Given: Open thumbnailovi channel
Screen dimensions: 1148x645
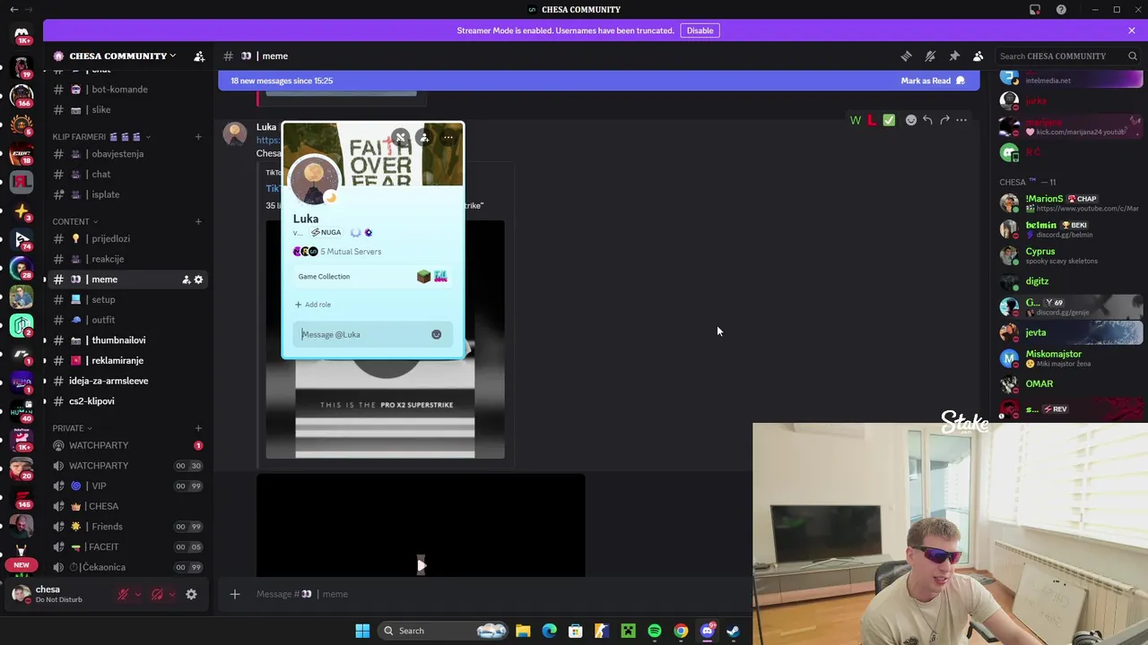Looking at the screenshot, I should [x=128, y=340].
